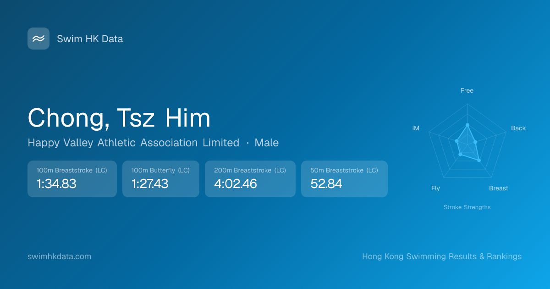Click the Breast data point on radar chart
The image size is (550, 289).
(x=479, y=160)
